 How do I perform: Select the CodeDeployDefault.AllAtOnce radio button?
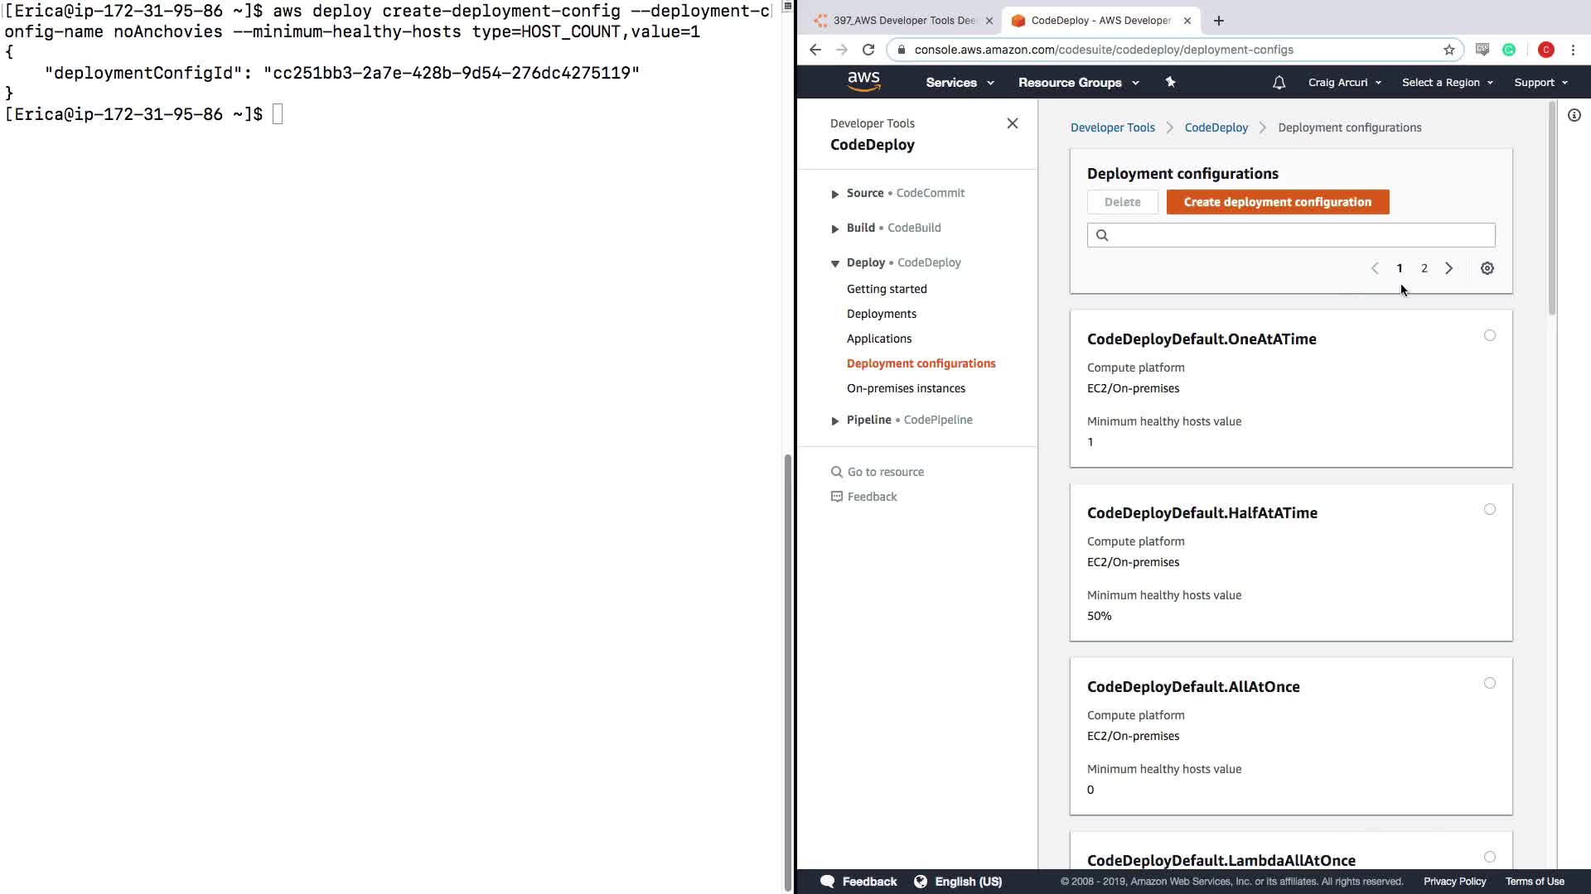point(1489,683)
